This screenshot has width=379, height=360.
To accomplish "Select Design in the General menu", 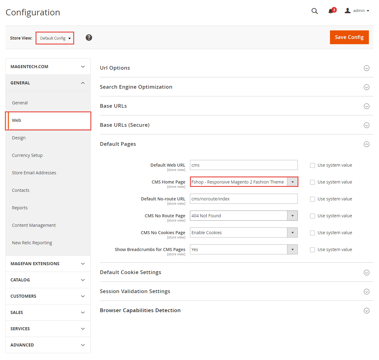I will tap(19, 138).
